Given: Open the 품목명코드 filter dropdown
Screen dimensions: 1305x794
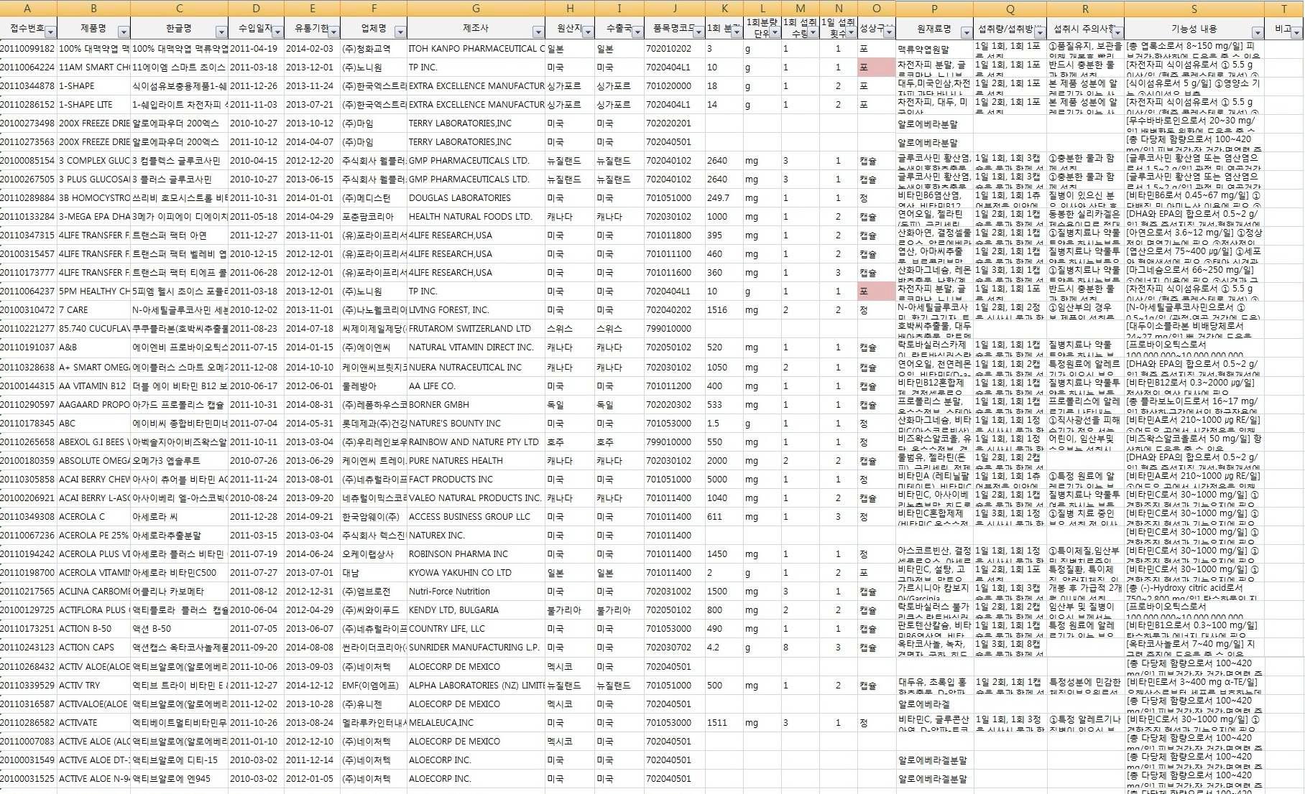Looking at the screenshot, I should click(698, 32).
